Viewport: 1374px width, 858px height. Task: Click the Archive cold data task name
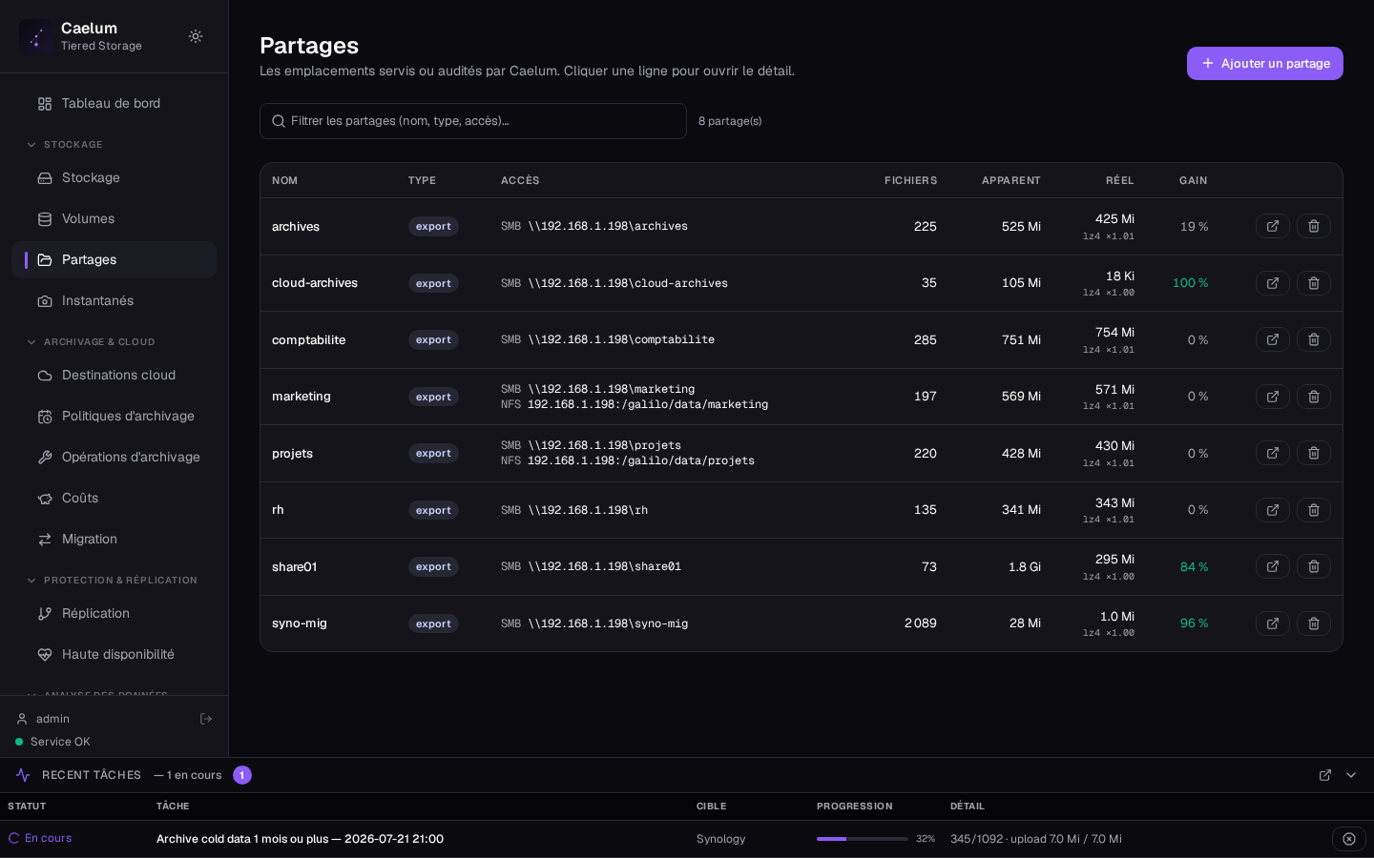pyautogui.click(x=300, y=839)
